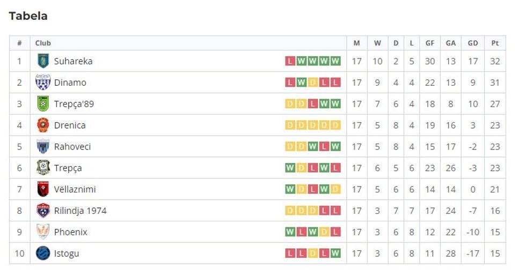Click the Trepça'89 club logo
This screenshot has width=526, height=276.
(43, 104)
